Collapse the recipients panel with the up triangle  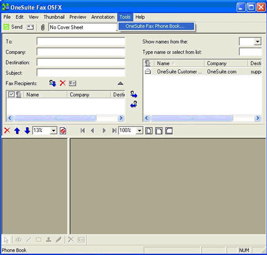click(121, 83)
